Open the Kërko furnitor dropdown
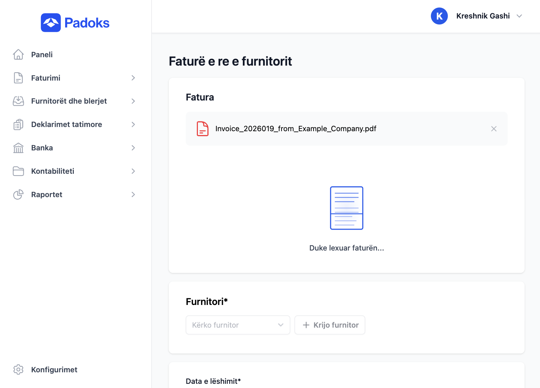540x388 pixels. pos(238,325)
